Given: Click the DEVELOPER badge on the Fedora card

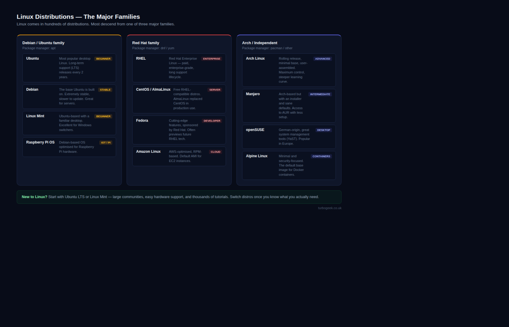Looking at the screenshot, I should click(x=212, y=121).
